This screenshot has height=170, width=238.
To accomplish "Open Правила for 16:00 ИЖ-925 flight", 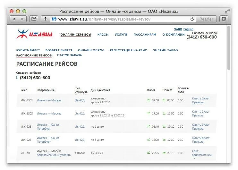I will coord(198,142).
